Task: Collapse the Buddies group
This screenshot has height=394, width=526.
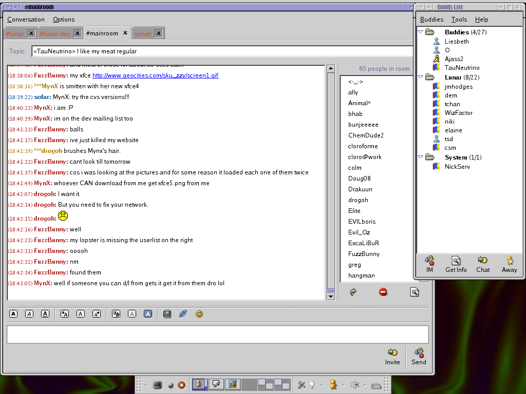Action: tap(421, 32)
